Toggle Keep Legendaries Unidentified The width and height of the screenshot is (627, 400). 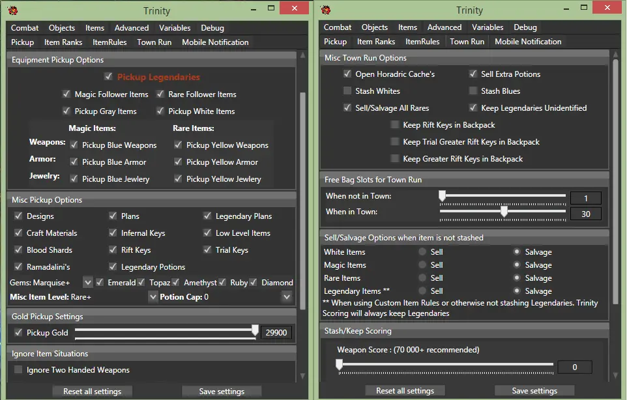473,107
